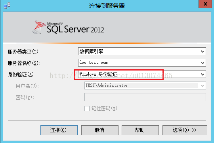Viewport: 214px width, 143px height.
Task: Click the 密码(P) label
Action: (25, 97)
